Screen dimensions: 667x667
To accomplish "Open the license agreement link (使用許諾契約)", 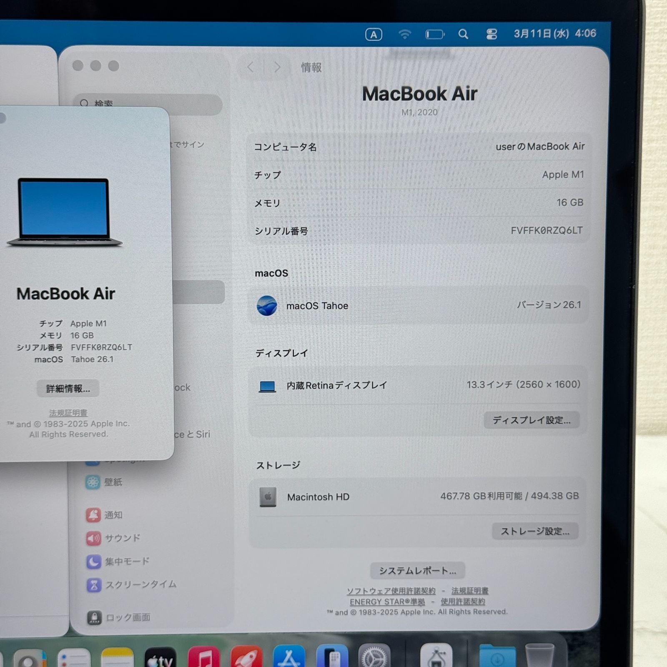I will (x=463, y=602).
